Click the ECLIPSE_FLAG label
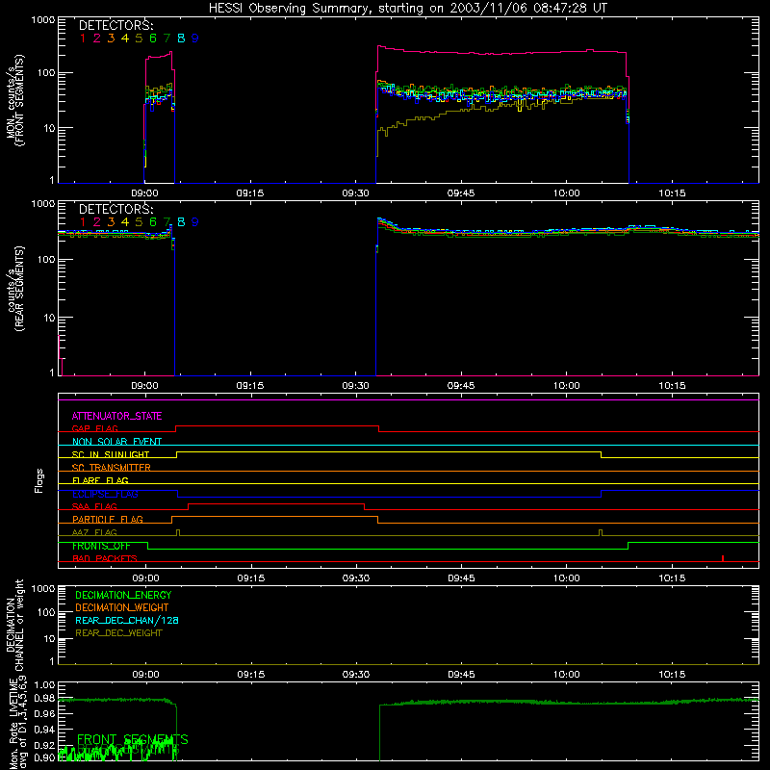 tap(105, 494)
